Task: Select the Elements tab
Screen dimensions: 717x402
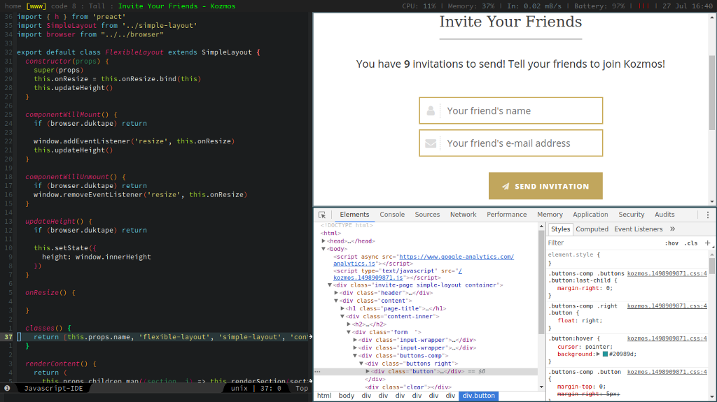Action: point(354,214)
